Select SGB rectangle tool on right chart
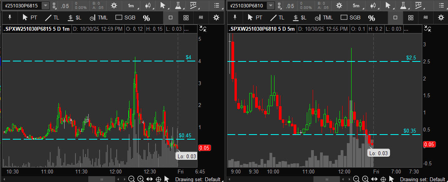Screen dimensions: 448x182 click(350, 18)
